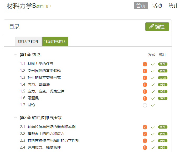Click the orange badge 3 beside 2.4 许用应力

(145, 148)
